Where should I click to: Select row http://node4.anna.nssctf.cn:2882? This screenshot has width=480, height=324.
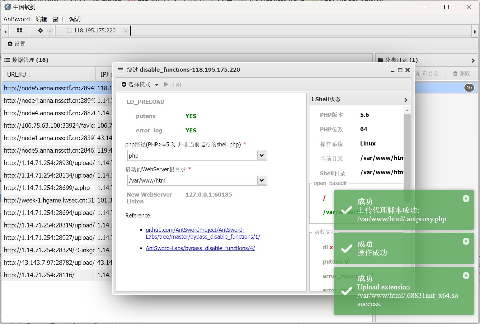[57, 113]
